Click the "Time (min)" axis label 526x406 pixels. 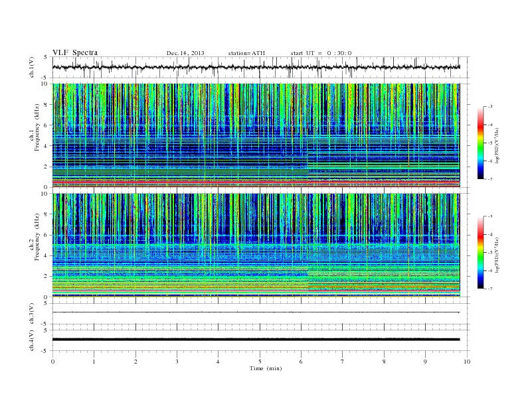coord(266,368)
